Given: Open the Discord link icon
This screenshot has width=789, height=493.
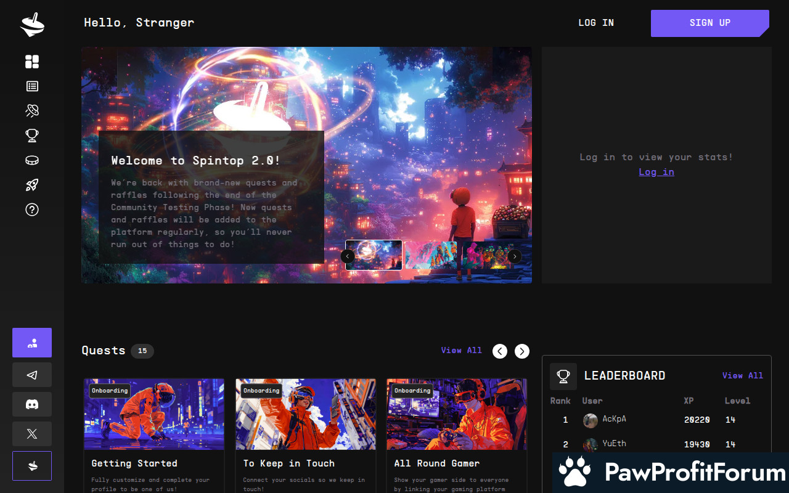Looking at the screenshot, I should (x=32, y=404).
